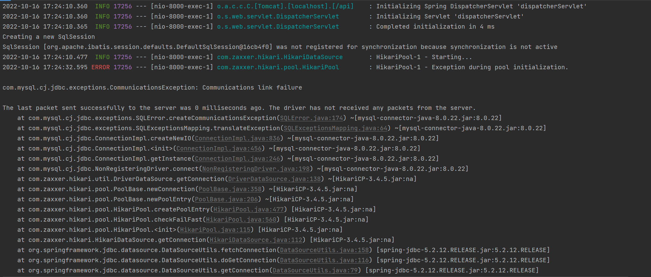Open the HikariPool.java:115 link

(x=215, y=230)
